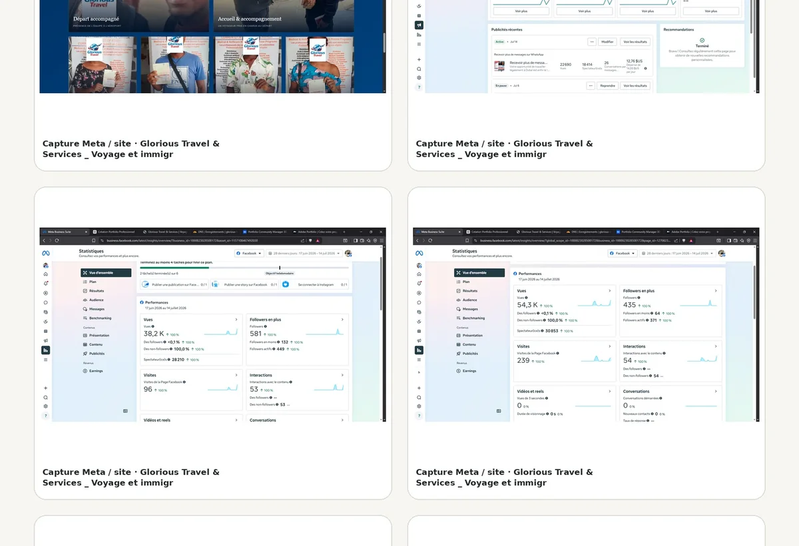In the ads screenshot, click Voir les résultats for the paused ad

[x=635, y=86]
